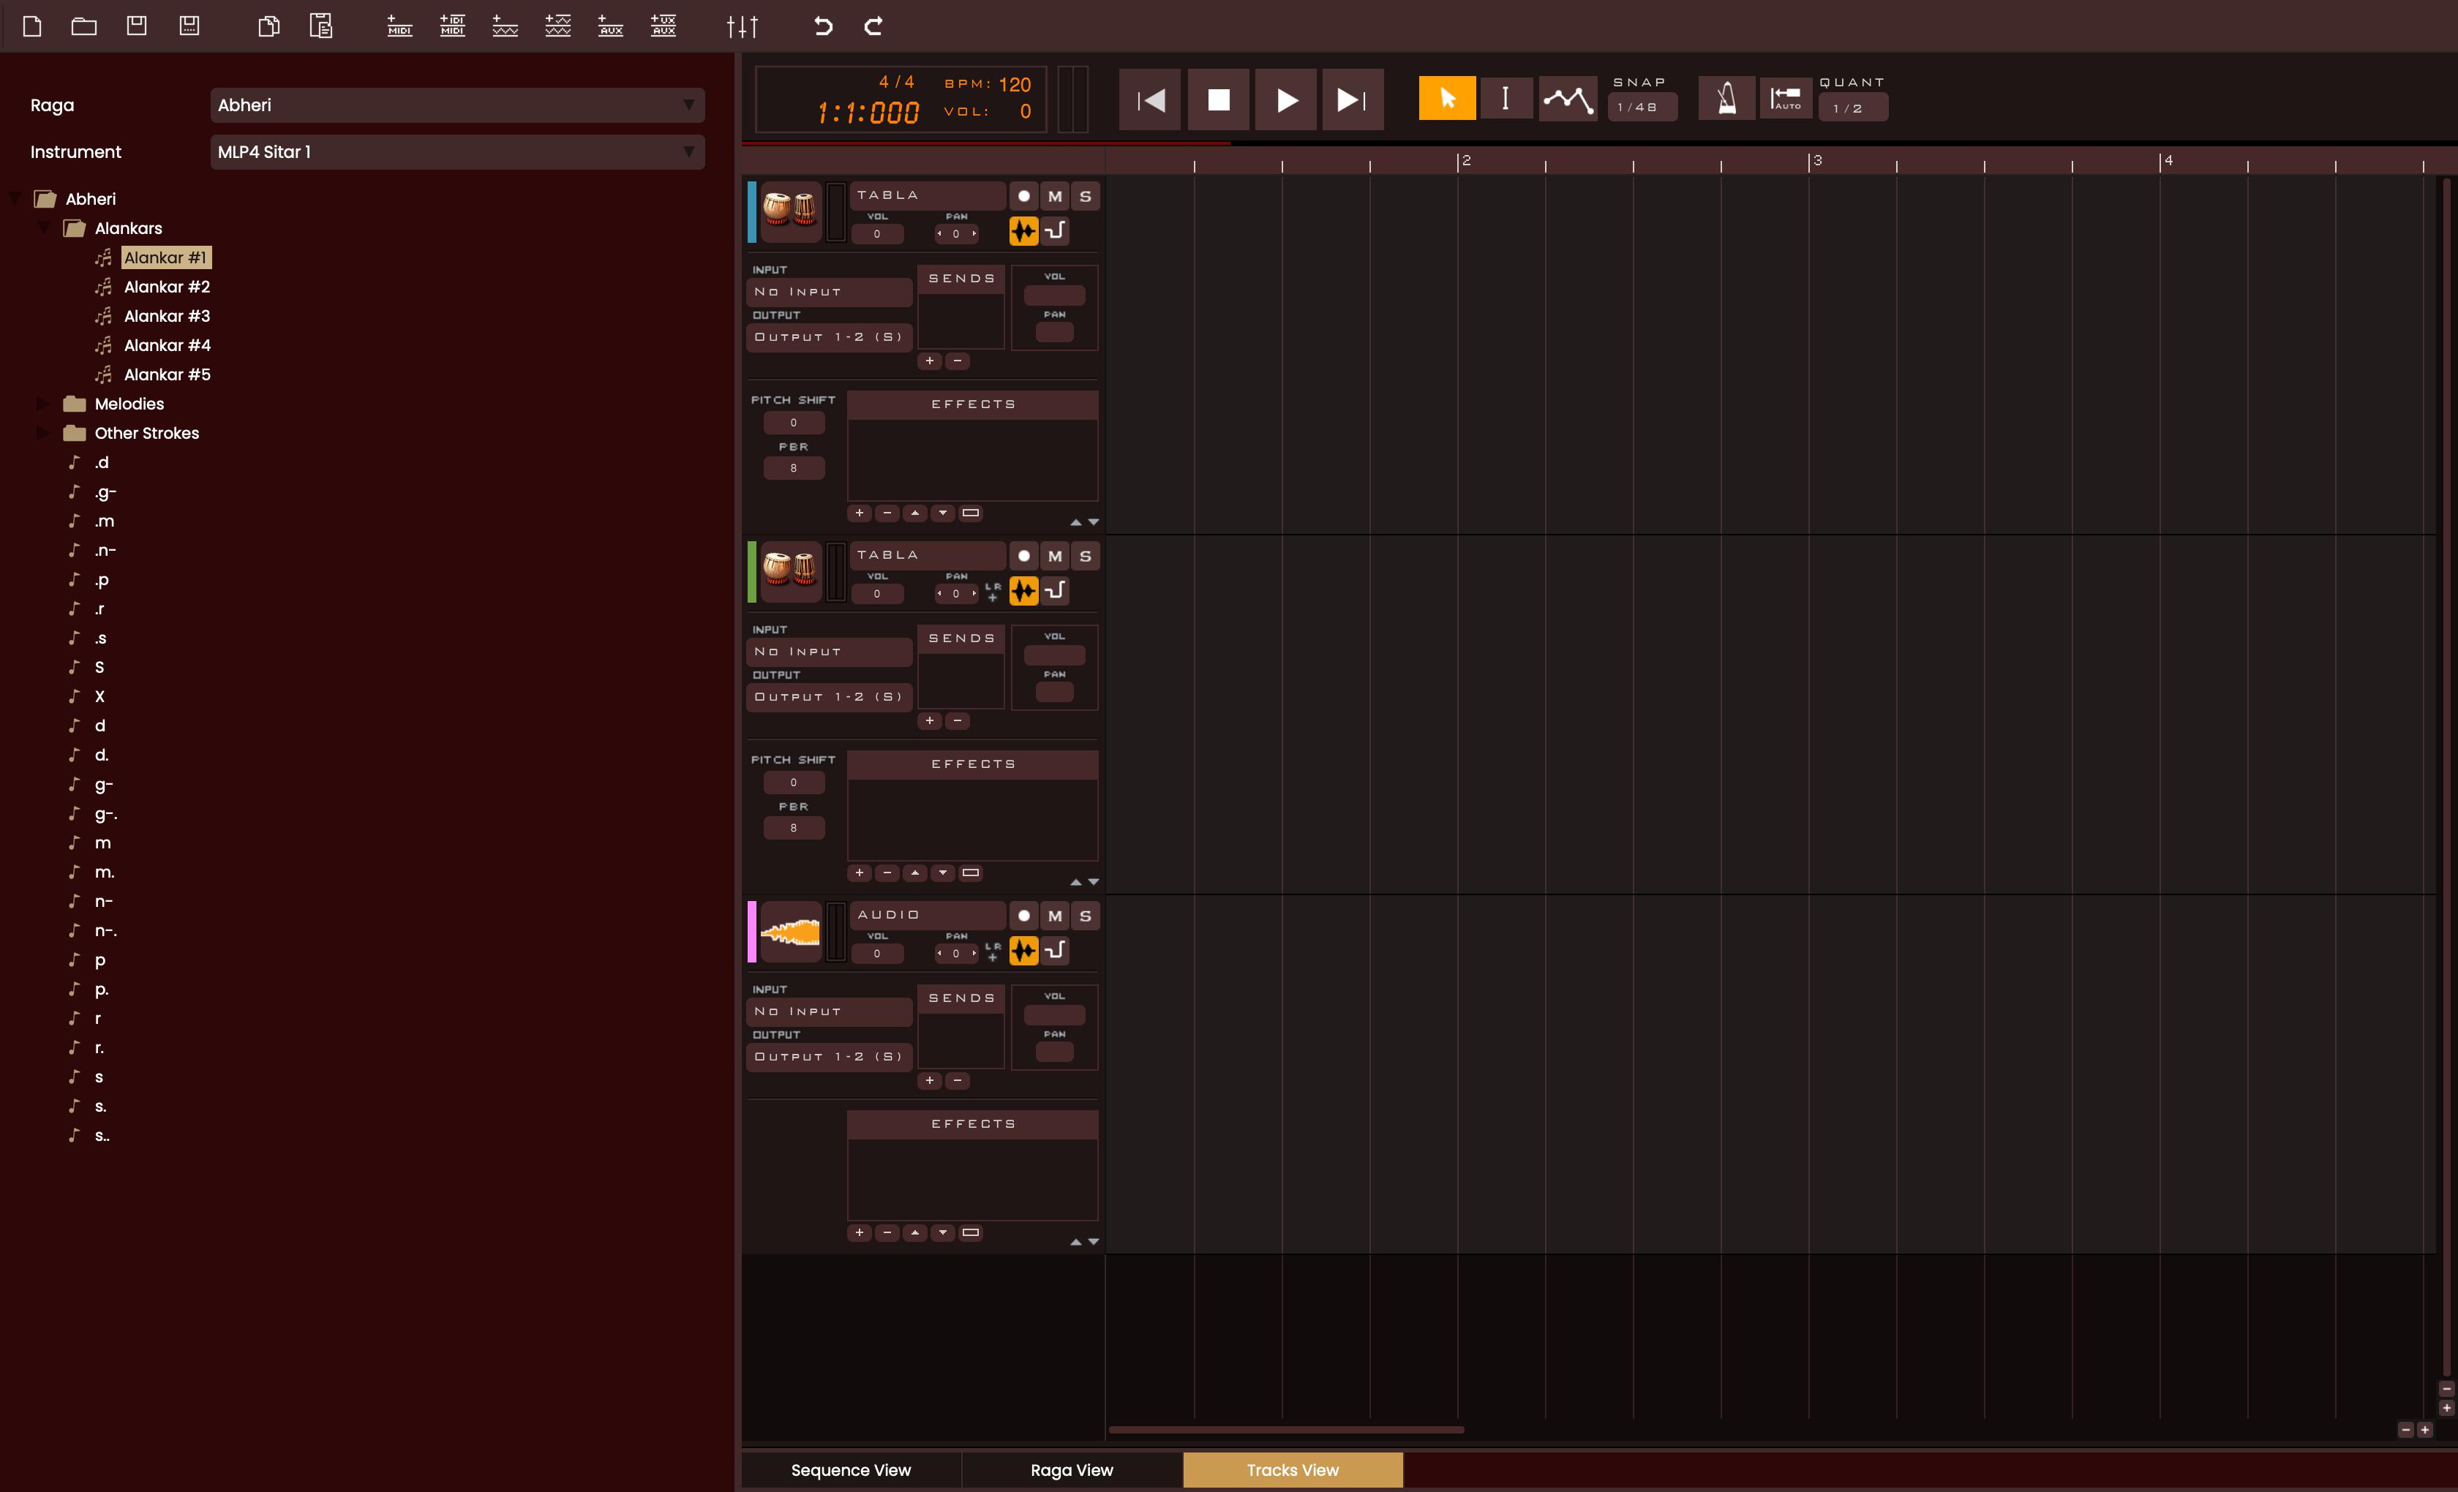Viewport: 2458px width, 1492px height.
Task: Select Alankar #5 in the tree
Action: pyautogui.click(x=167, y=375)
